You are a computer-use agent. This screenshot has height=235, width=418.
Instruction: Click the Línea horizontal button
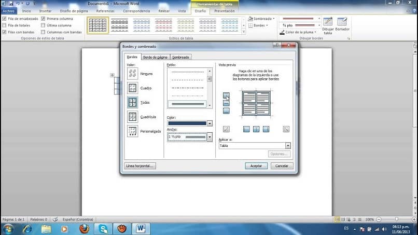(x=140, y=166)
